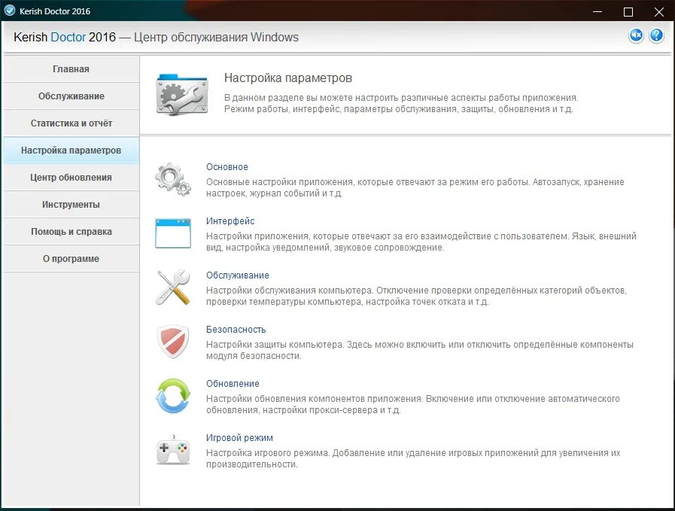
Task: Click the gamepad Игровой режим icon
Action: [173, 450]
